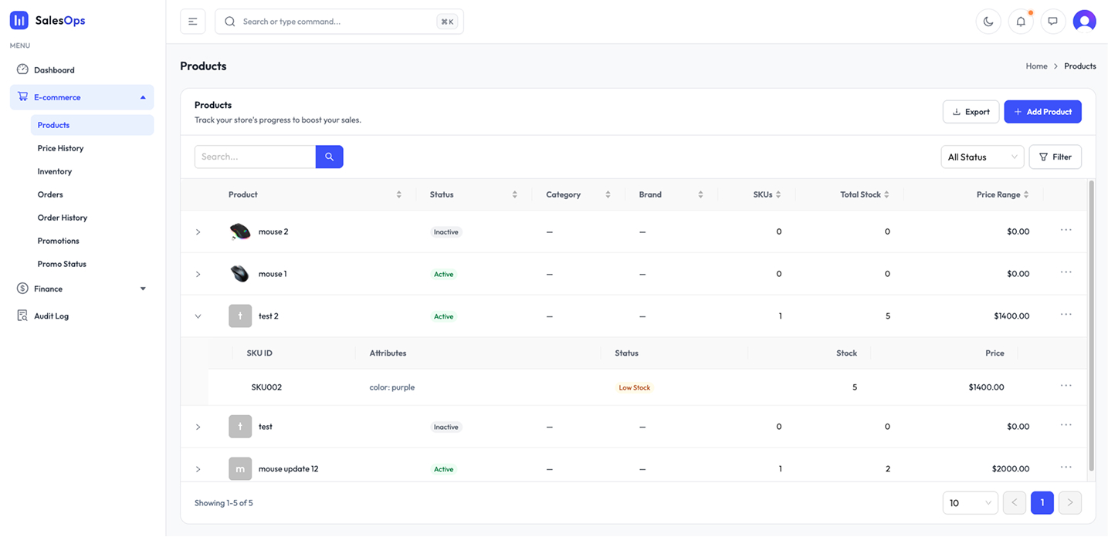The image size is (1108, 537).
Task: Open the All Status dropdown
Action: 982,157
